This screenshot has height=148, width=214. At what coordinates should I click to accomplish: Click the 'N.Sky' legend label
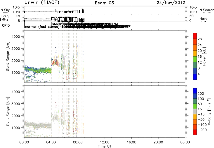coord(5,10)
